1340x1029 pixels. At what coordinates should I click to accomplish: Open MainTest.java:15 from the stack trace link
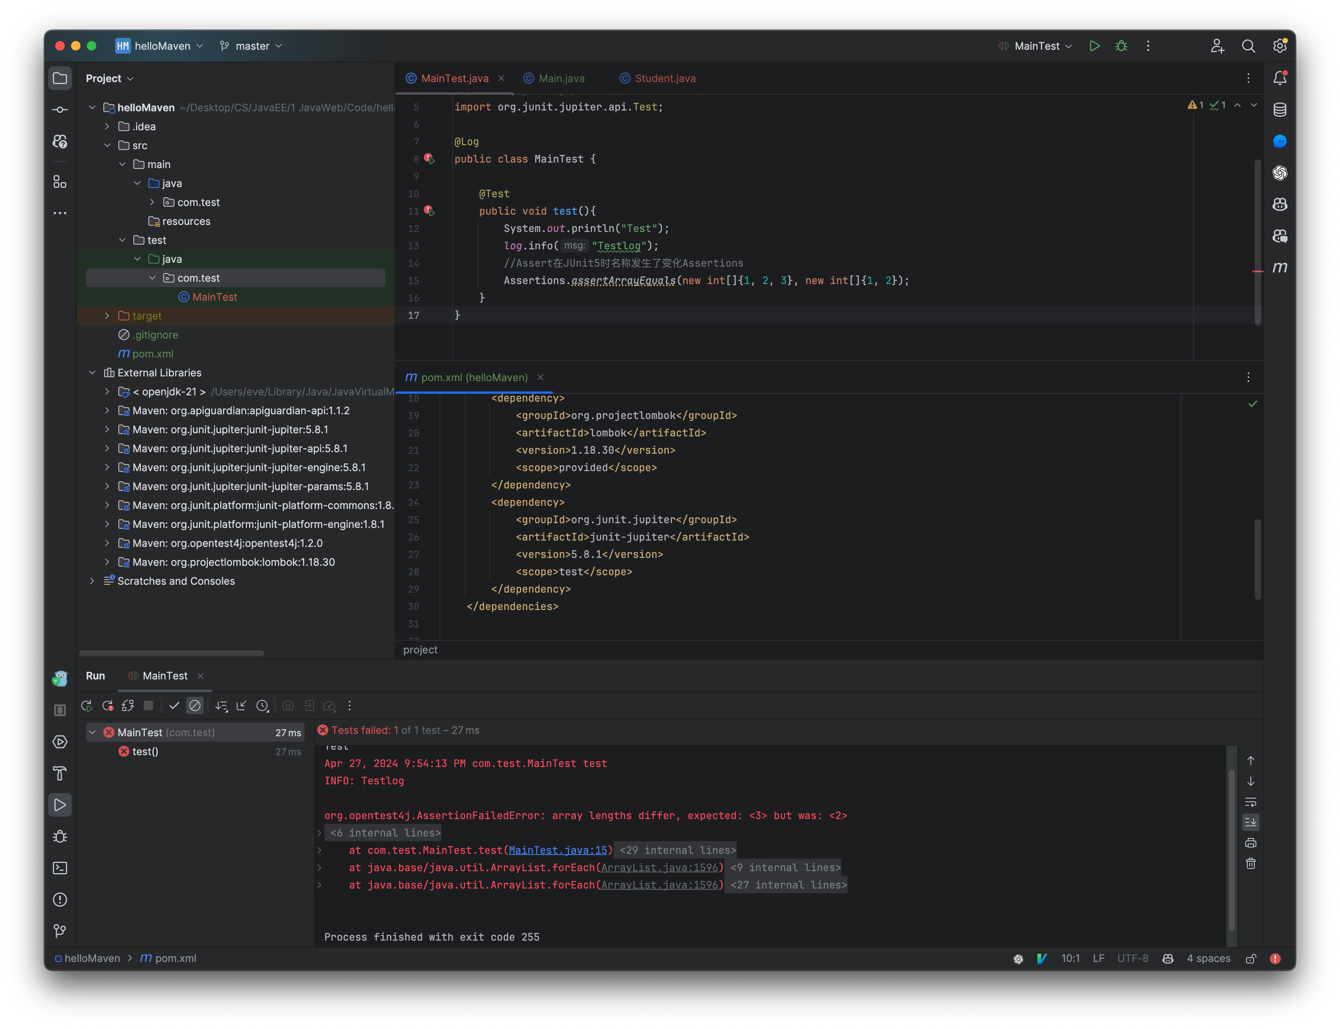tap(558, 850)
